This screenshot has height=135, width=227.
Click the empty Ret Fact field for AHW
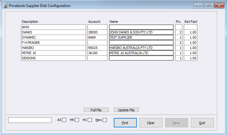point(191,27)
